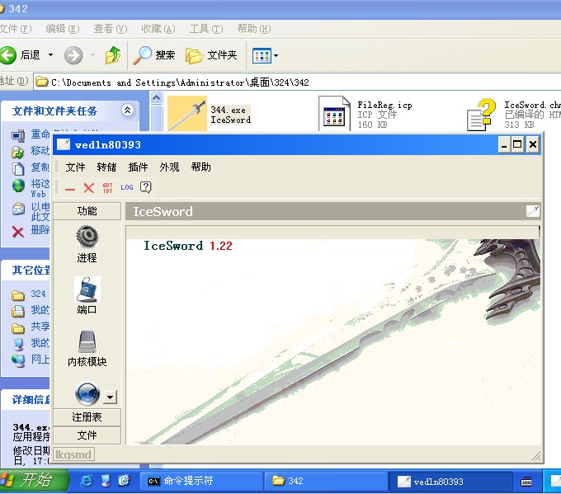This screenshot has width=561, height=494.
Task: Open Explorer 收藏(A) menu
Action: point(158,29)
